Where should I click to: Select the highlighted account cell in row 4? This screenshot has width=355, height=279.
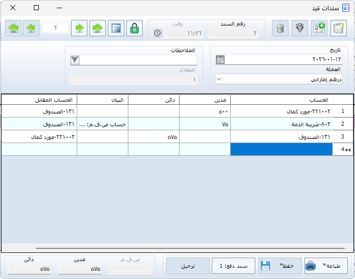(281, 149)
